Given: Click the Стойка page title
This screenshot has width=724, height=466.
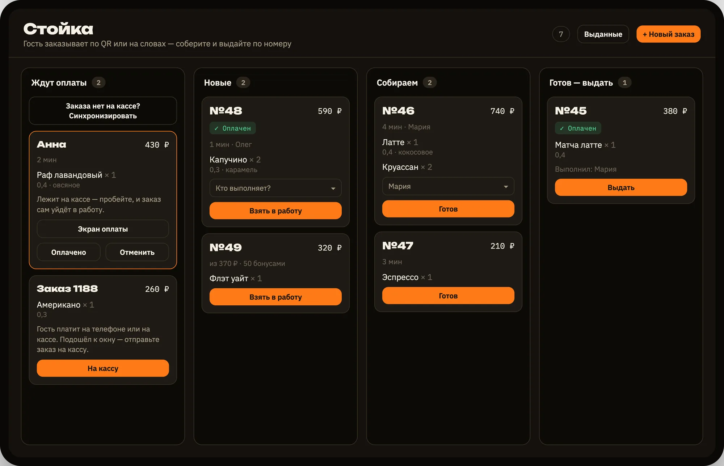Looking at the screenshot, I should (58, 29).
